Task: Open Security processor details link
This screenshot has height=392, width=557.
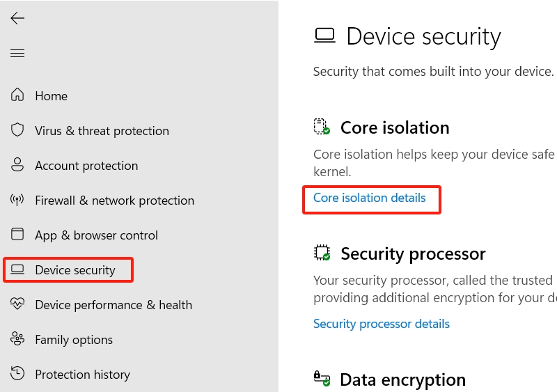Action: pos(381,324)
